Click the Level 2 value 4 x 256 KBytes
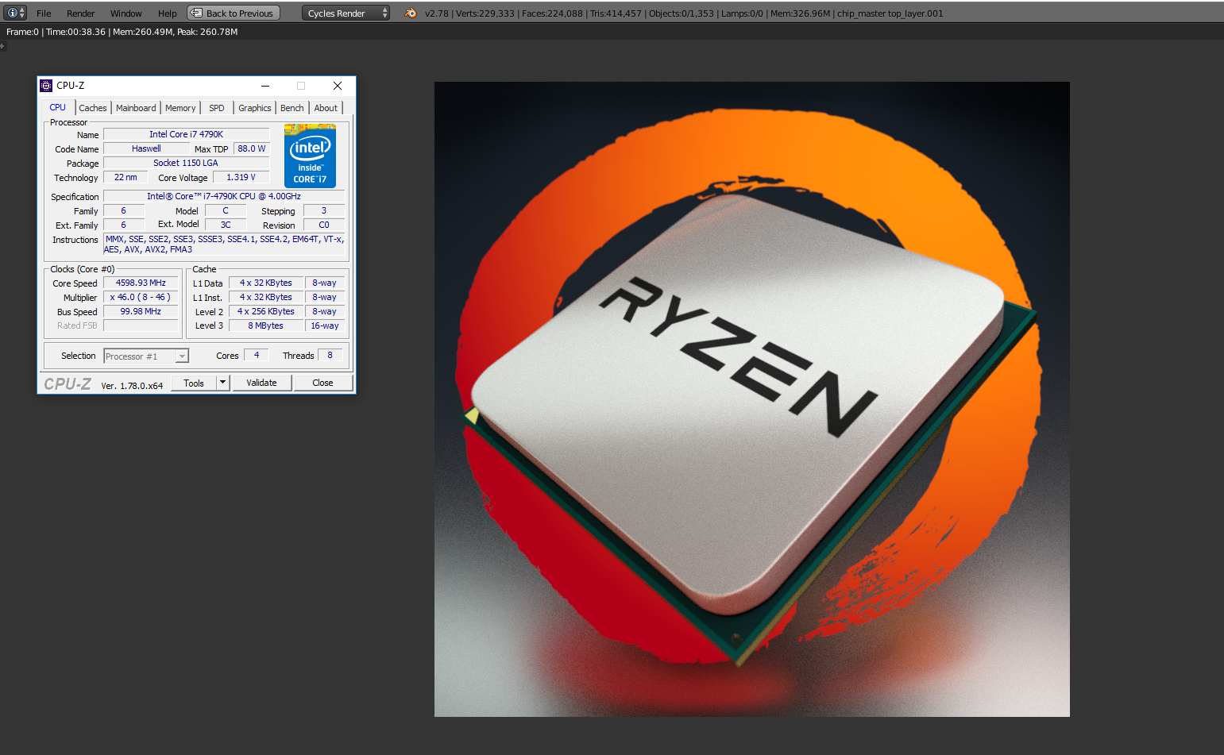This screenshot has width=1224, height=755. [x=266, y=312]
